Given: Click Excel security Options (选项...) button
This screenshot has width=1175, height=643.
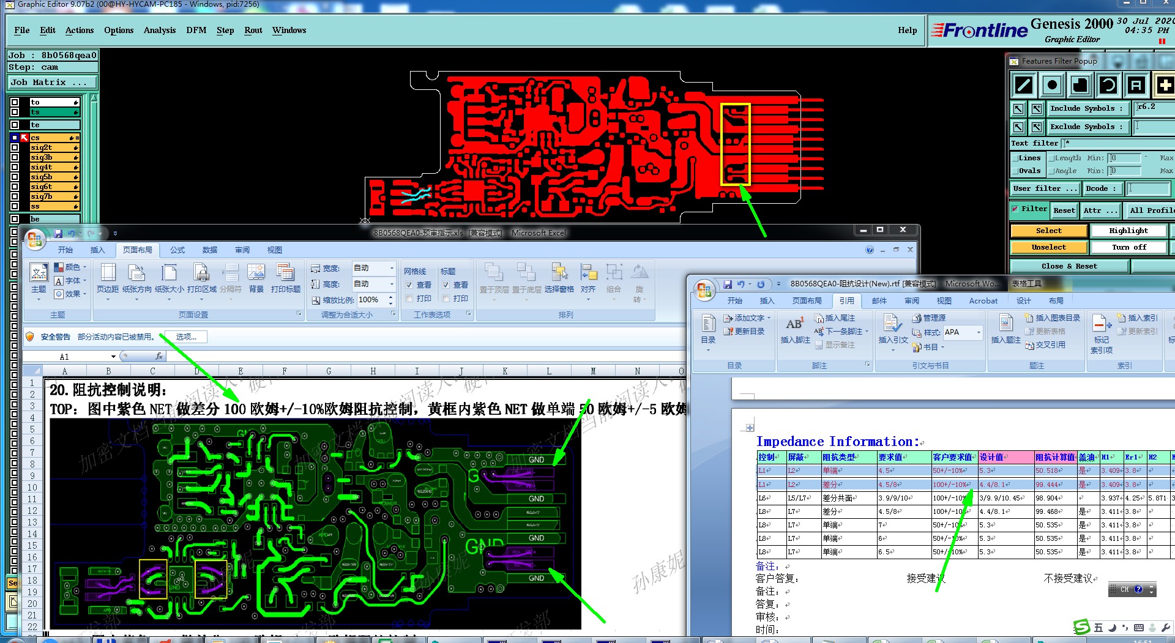Looking at the screenshot, I should point(186,337).
